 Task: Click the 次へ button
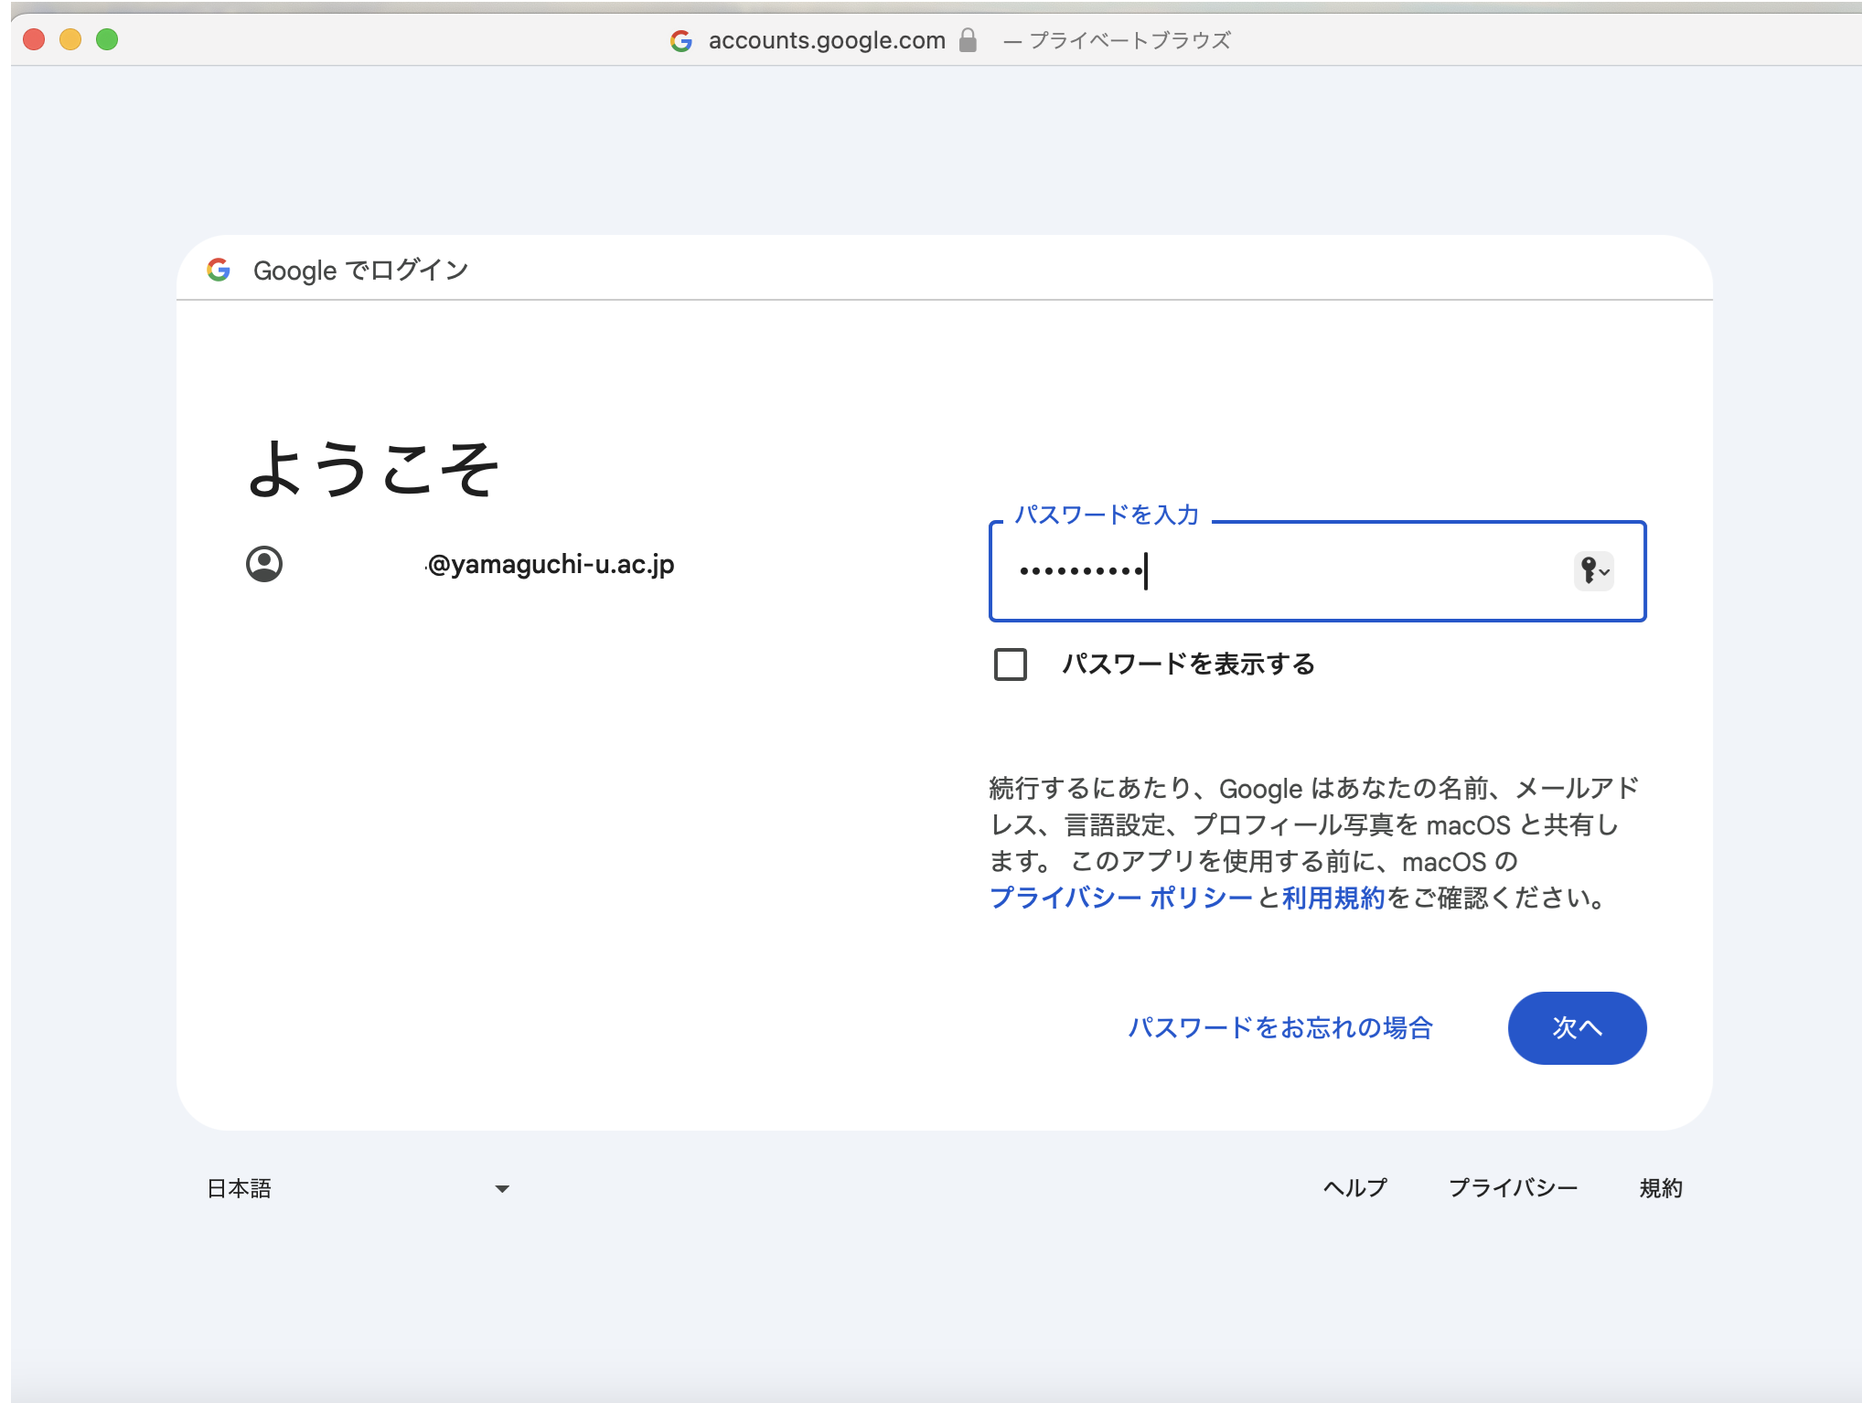(x=1577, y=1028)
